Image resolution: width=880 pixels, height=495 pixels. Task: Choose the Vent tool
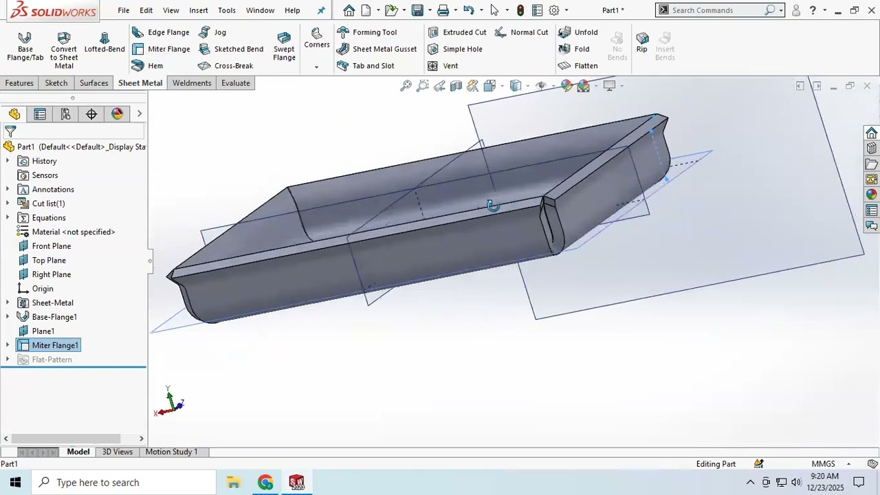442,66
